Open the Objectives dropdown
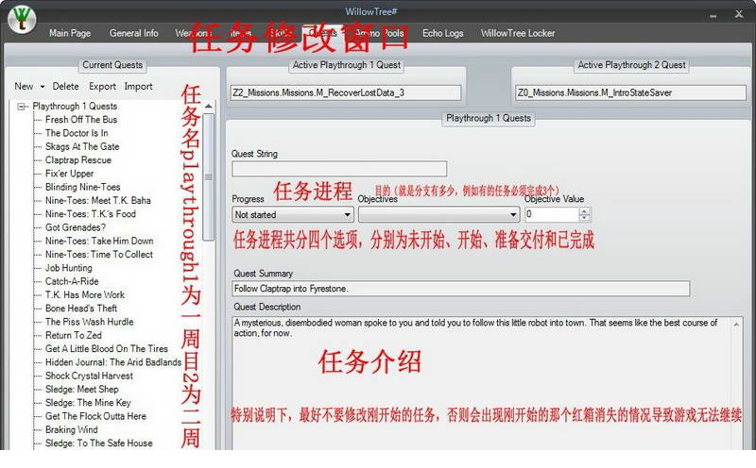 click(438, 215)
